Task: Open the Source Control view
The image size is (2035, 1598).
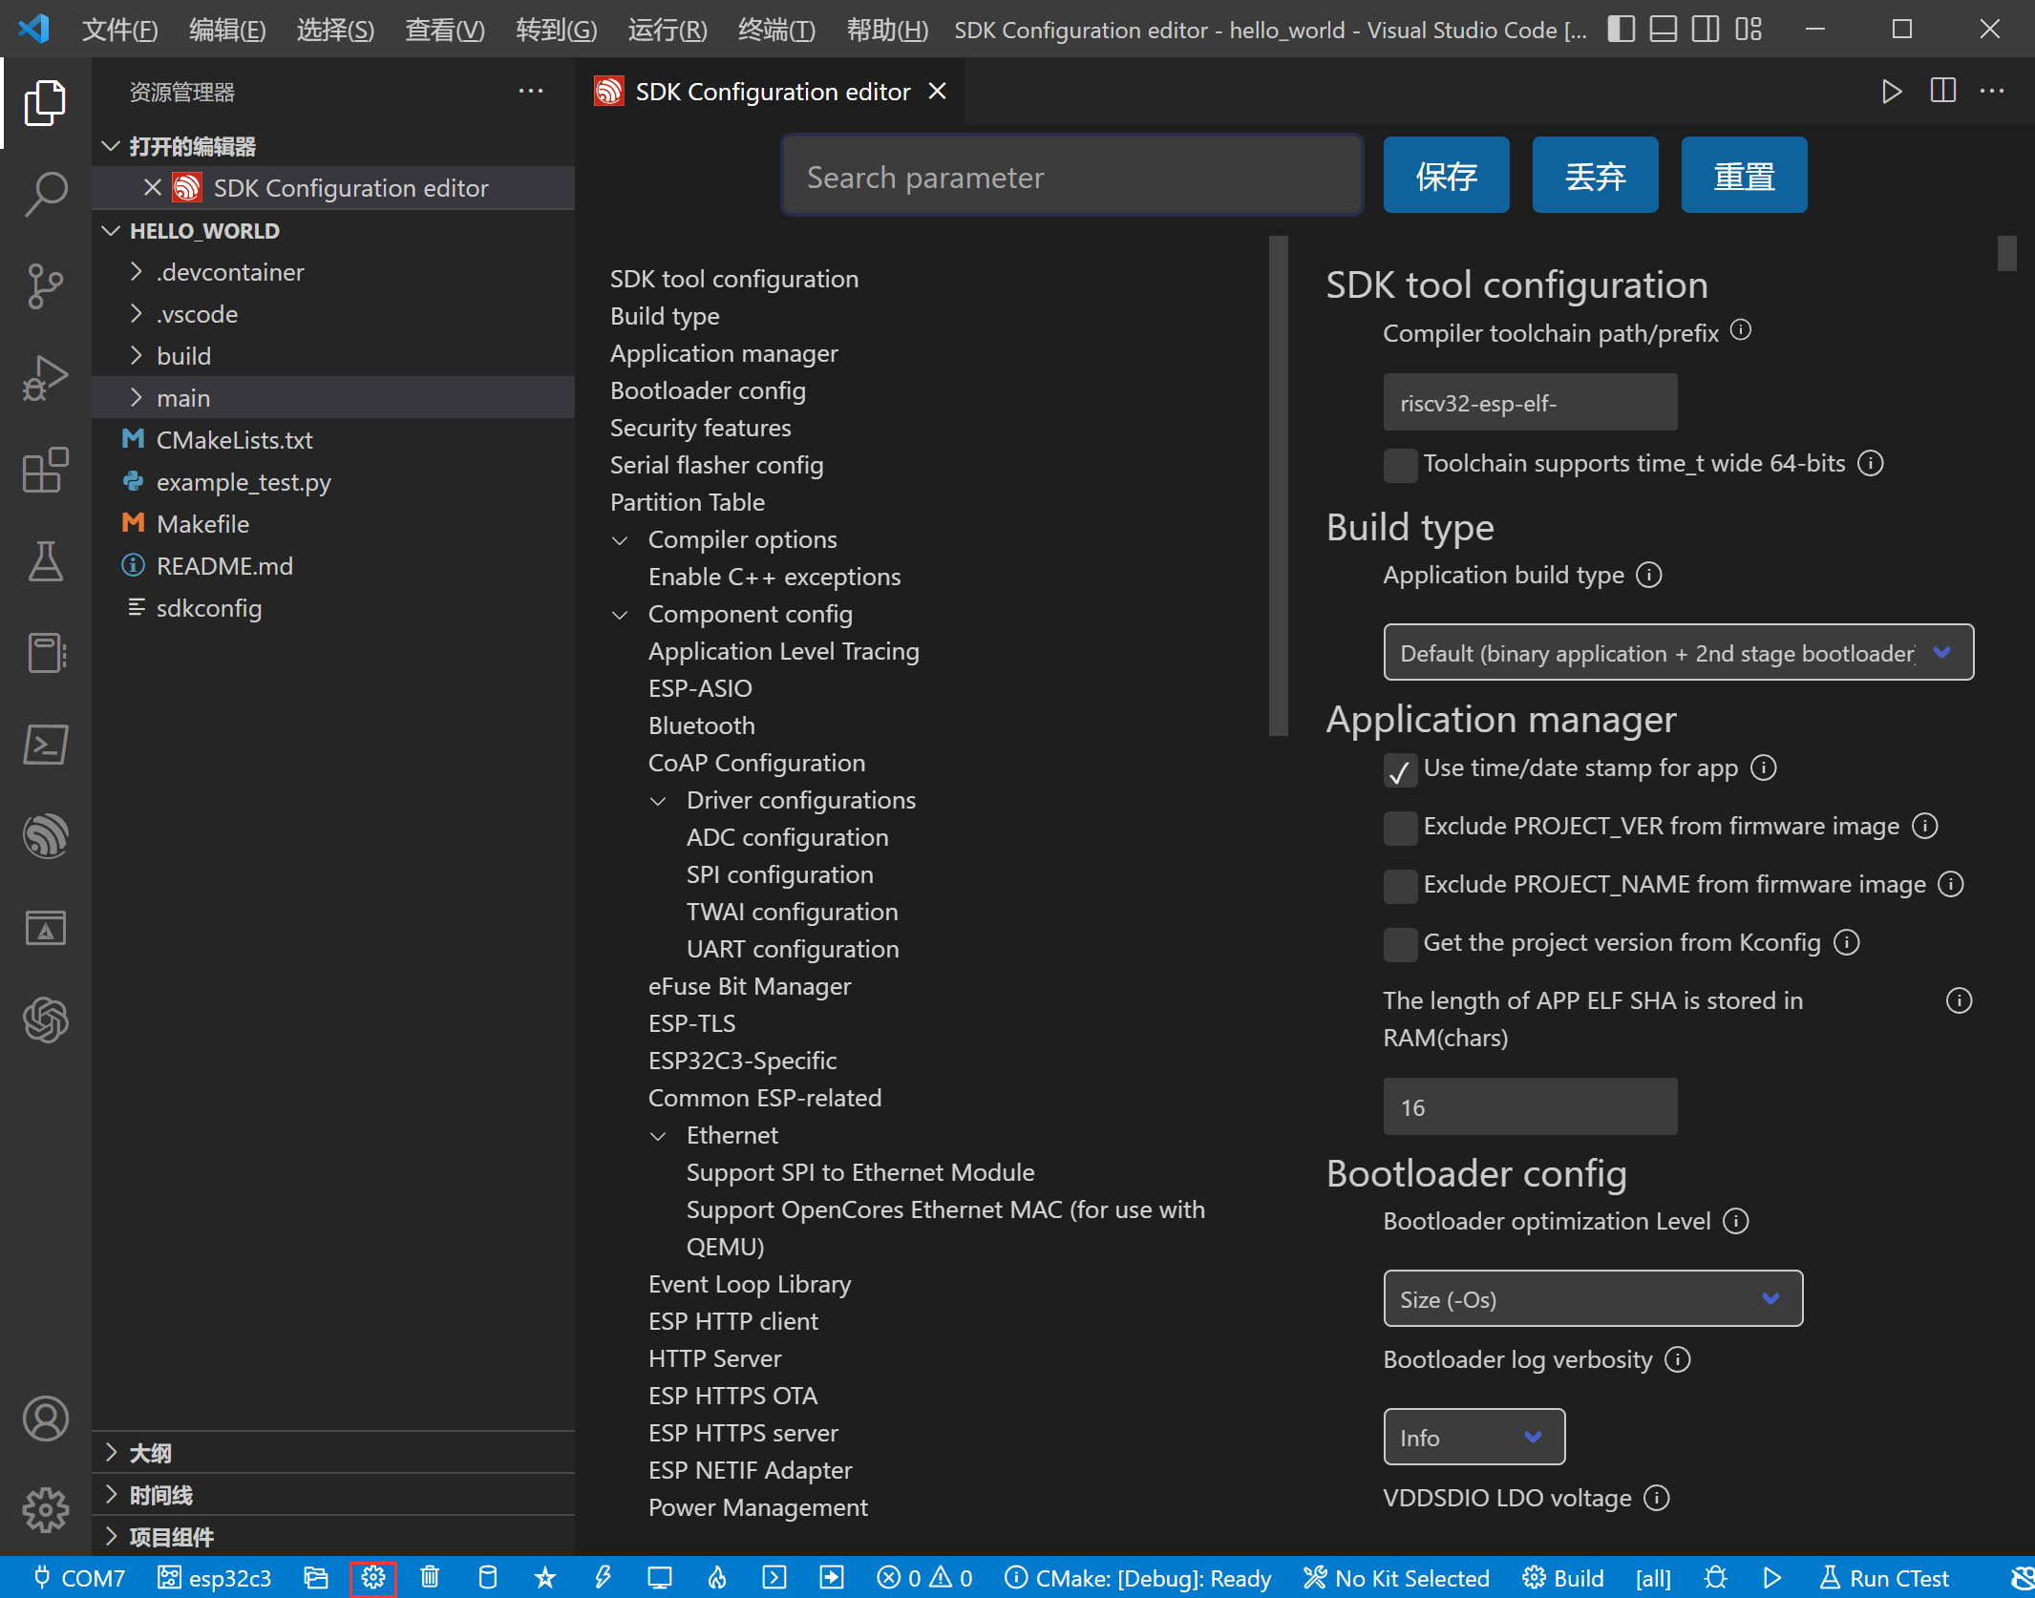Action: pyautogui.click(x=45, y=285)
